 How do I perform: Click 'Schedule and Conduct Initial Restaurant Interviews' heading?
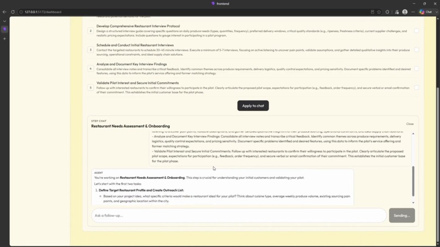(135, 45)
